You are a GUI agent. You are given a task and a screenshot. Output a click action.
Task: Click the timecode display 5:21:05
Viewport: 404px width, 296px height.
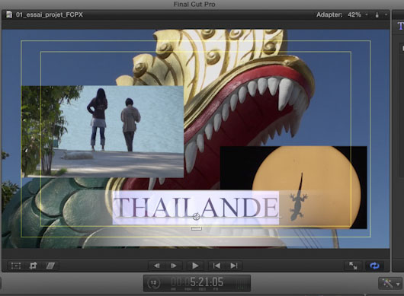coord(197,282)
